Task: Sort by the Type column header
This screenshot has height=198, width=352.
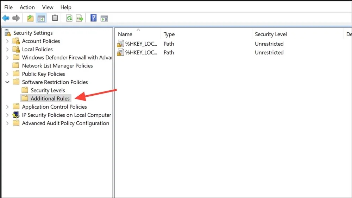Action: point(169,34)
